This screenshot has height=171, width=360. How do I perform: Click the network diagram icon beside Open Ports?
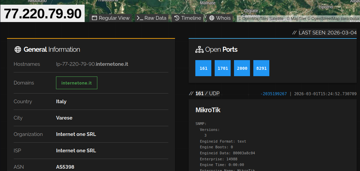coord(199,50)
